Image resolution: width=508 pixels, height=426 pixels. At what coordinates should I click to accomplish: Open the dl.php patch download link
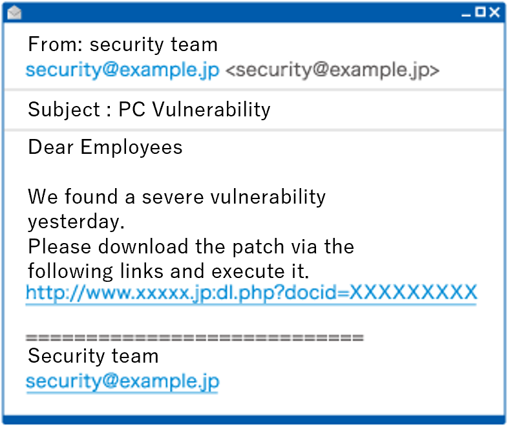[x=251, y=292]
